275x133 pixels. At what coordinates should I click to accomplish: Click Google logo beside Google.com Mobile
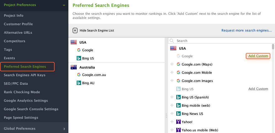pos(178,72)
